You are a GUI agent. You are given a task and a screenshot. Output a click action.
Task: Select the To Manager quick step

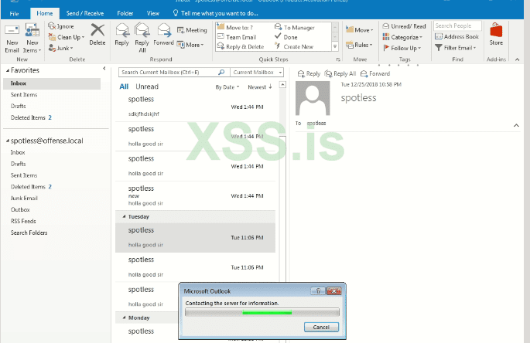click(x=295, y=27)
